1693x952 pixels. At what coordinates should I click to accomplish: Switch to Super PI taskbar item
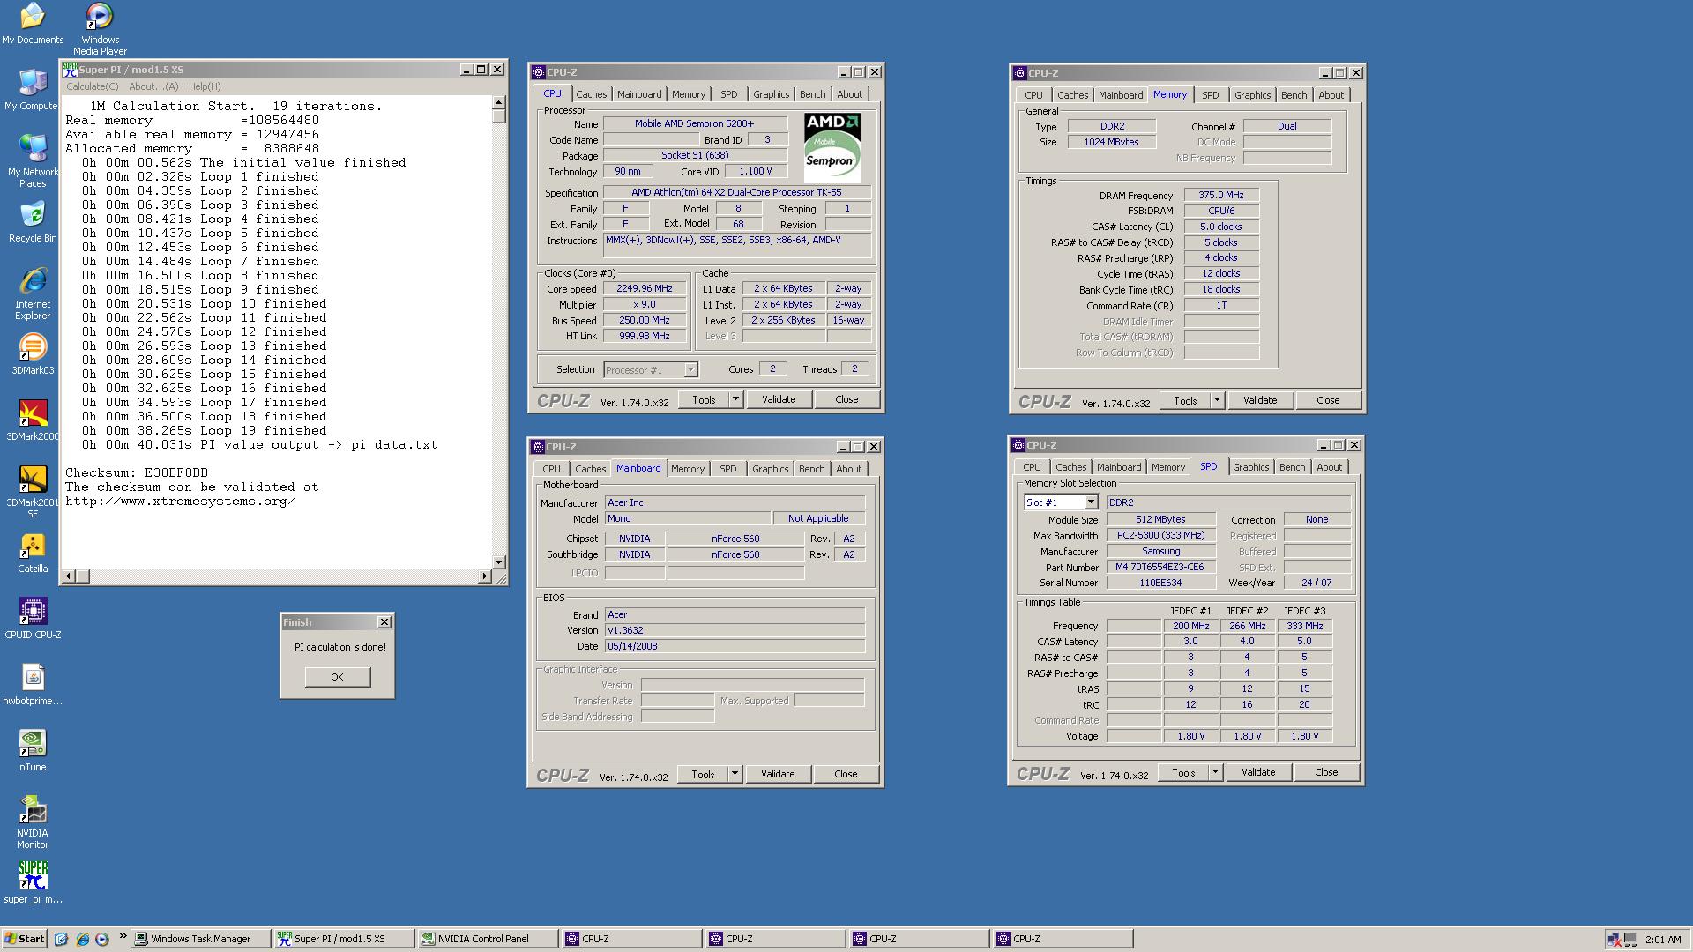tap(343, 939)
